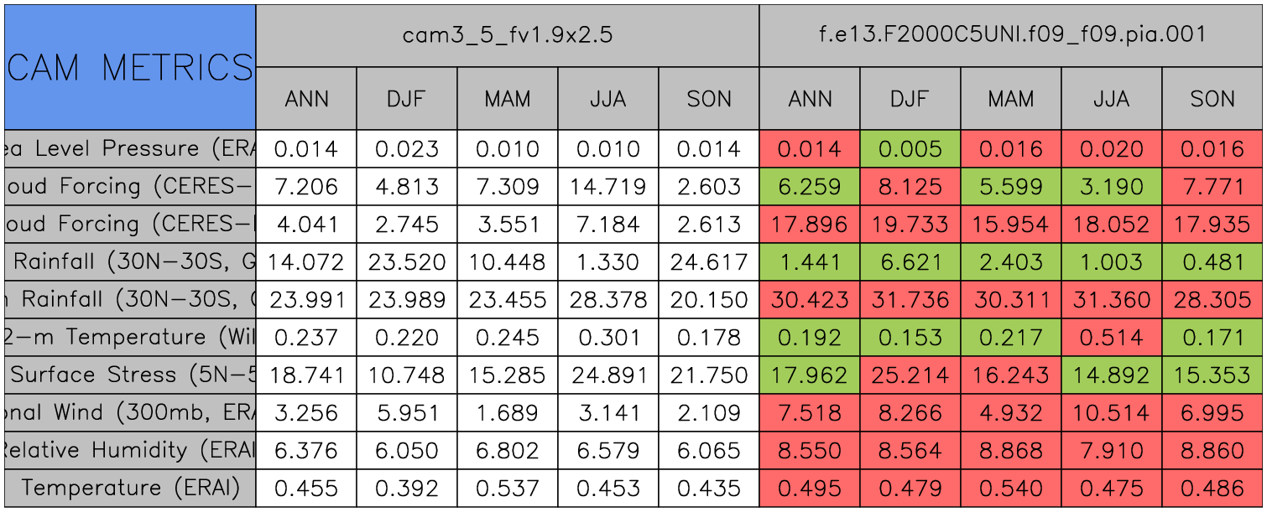Select the cam3_5_fv1.9x2.5 column group header
Viewport: 1267px width, 512px height.
tap(507, 35)
